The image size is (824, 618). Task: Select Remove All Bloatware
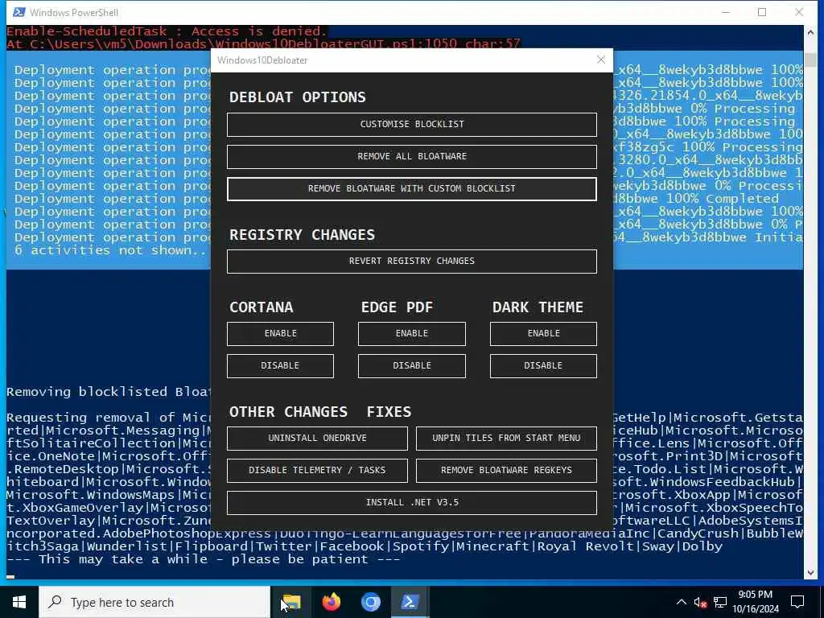click(411, 157)
